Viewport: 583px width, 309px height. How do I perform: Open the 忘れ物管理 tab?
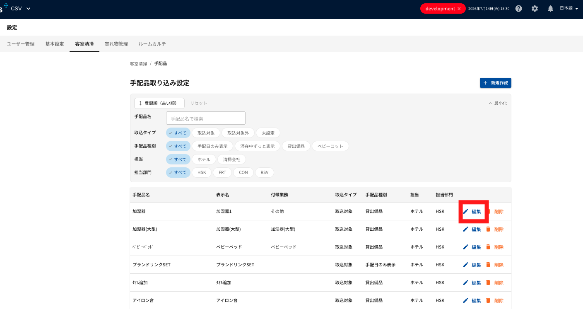pos(116,43)
